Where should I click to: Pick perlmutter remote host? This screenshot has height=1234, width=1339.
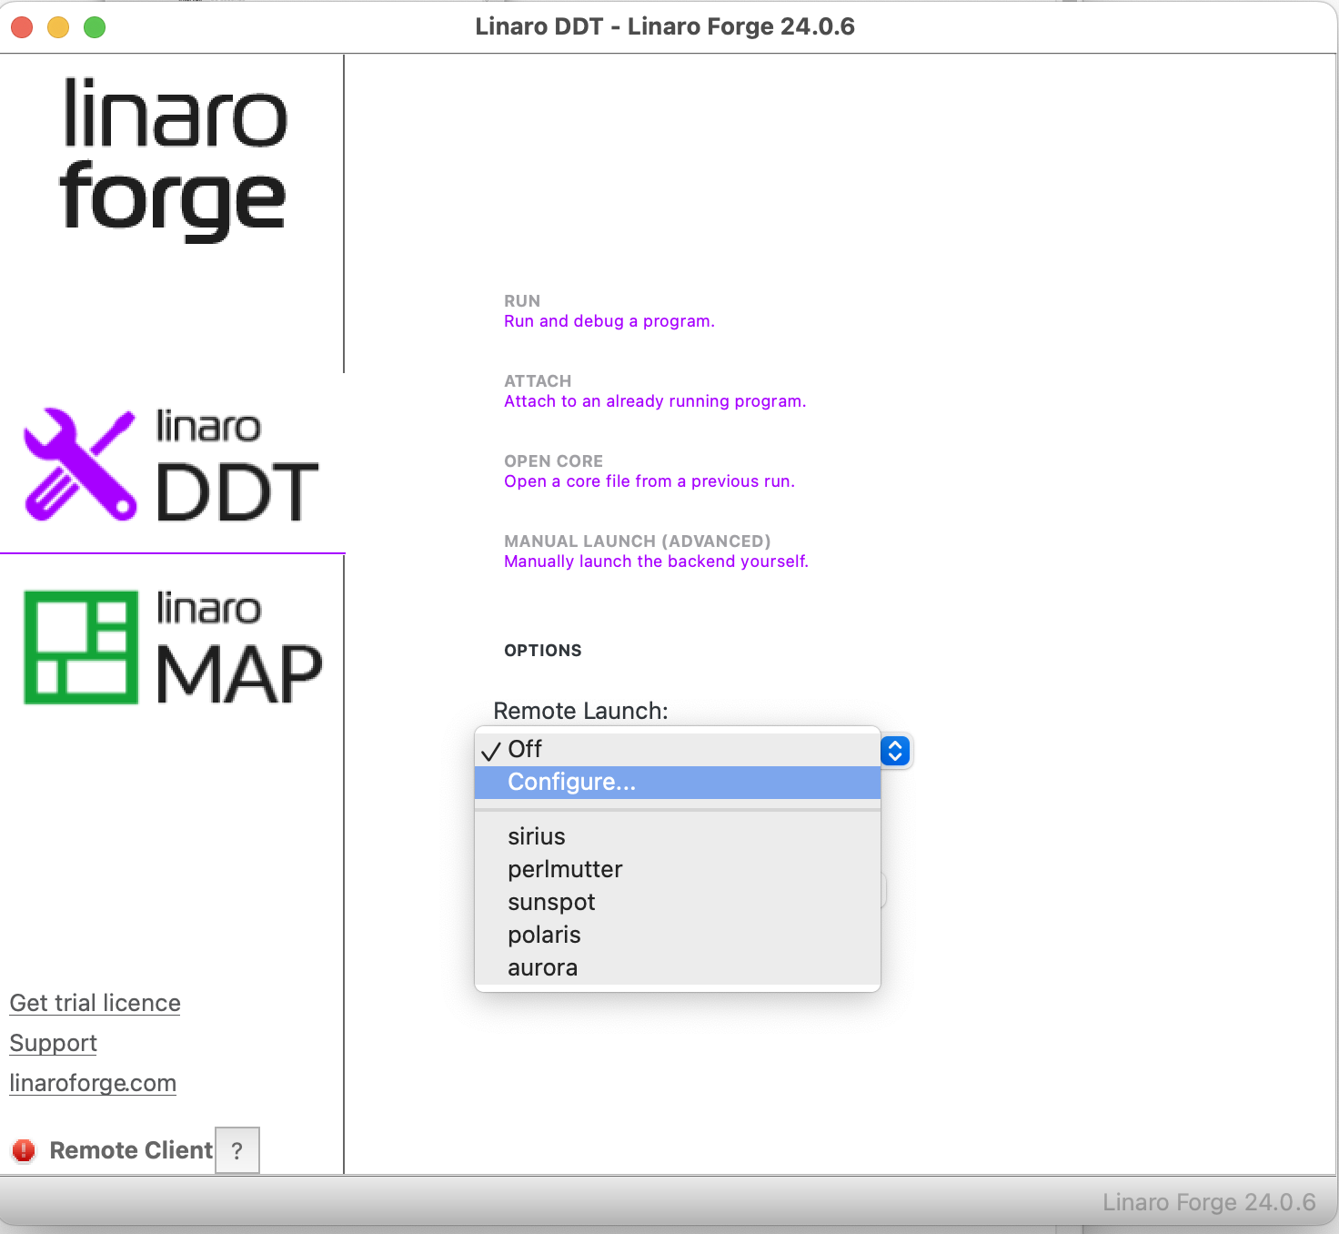[678, 869]
